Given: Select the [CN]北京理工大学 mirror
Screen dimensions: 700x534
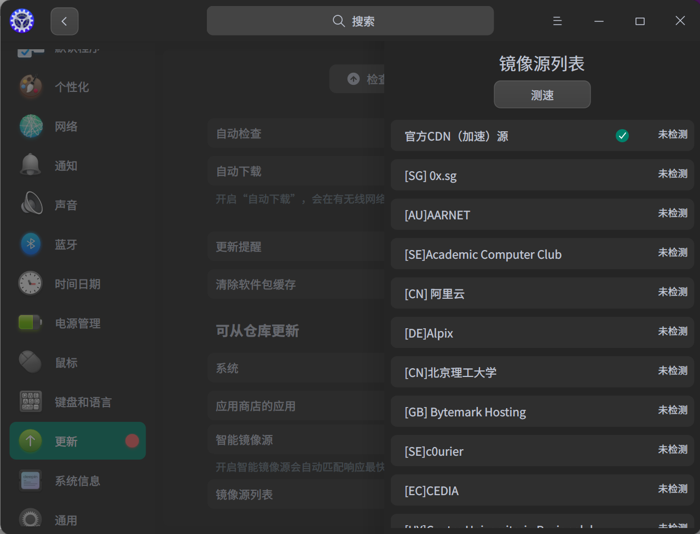Looking at the screenshot, I should click(542, 372).
